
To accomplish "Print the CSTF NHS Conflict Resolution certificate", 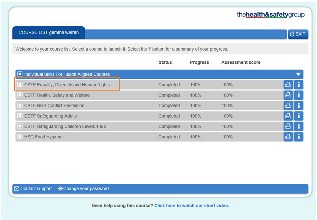I will 288,105.
